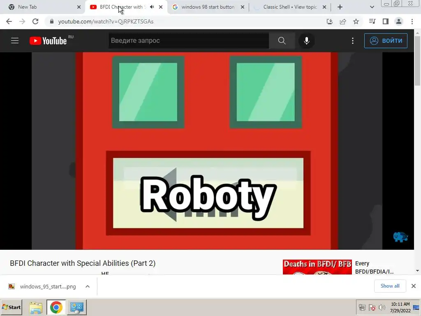
Task: Click the video title BFDI Character with Special Abilities
Action: pyautogui.click(x=83, y=263)
